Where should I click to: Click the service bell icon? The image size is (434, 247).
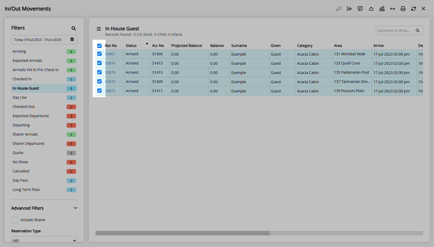pos(371,9)
